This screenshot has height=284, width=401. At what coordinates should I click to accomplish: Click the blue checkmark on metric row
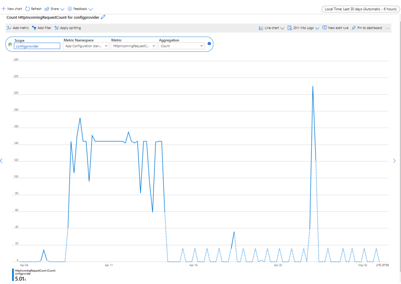209,43
